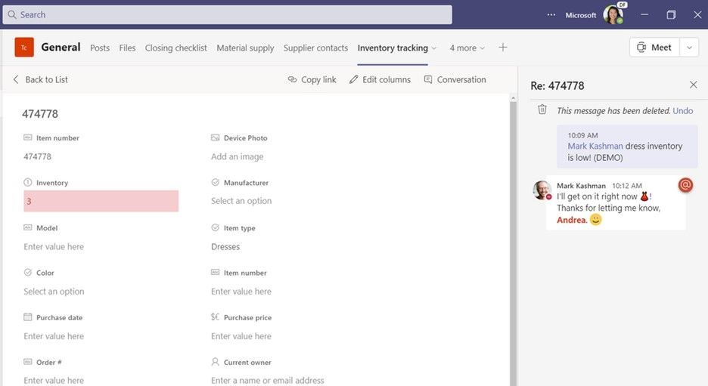Click the Manufacturer choice icon
Screen dimensions: 708x386
[215, 182]
